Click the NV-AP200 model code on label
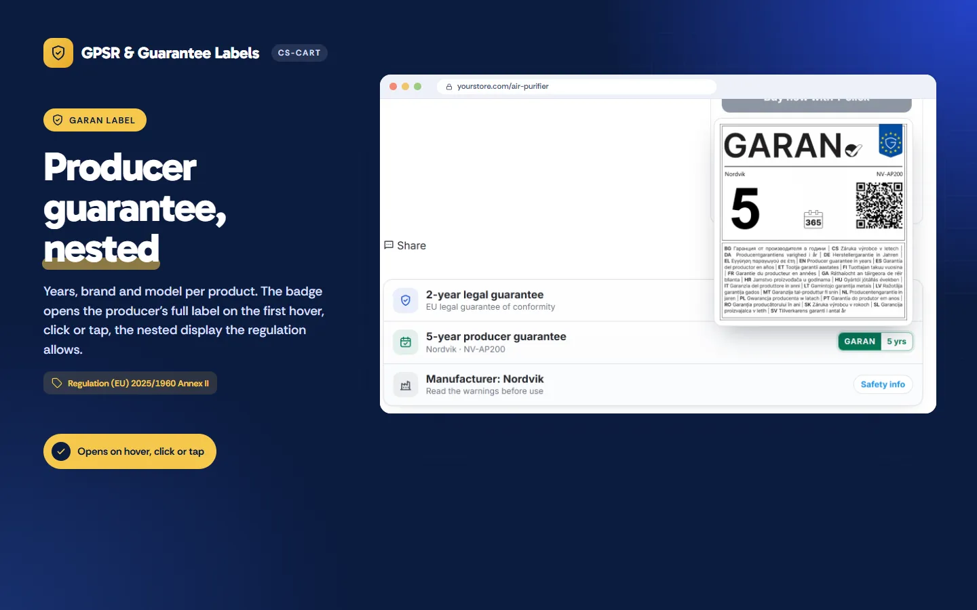The image size is (977, 610). click(889, 174)
